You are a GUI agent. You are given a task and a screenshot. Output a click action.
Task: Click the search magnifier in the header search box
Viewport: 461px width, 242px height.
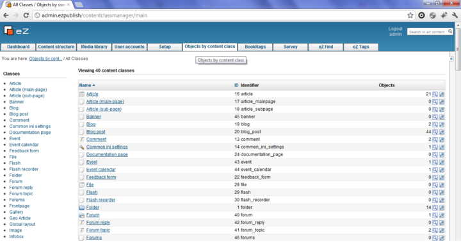[450, 31]
